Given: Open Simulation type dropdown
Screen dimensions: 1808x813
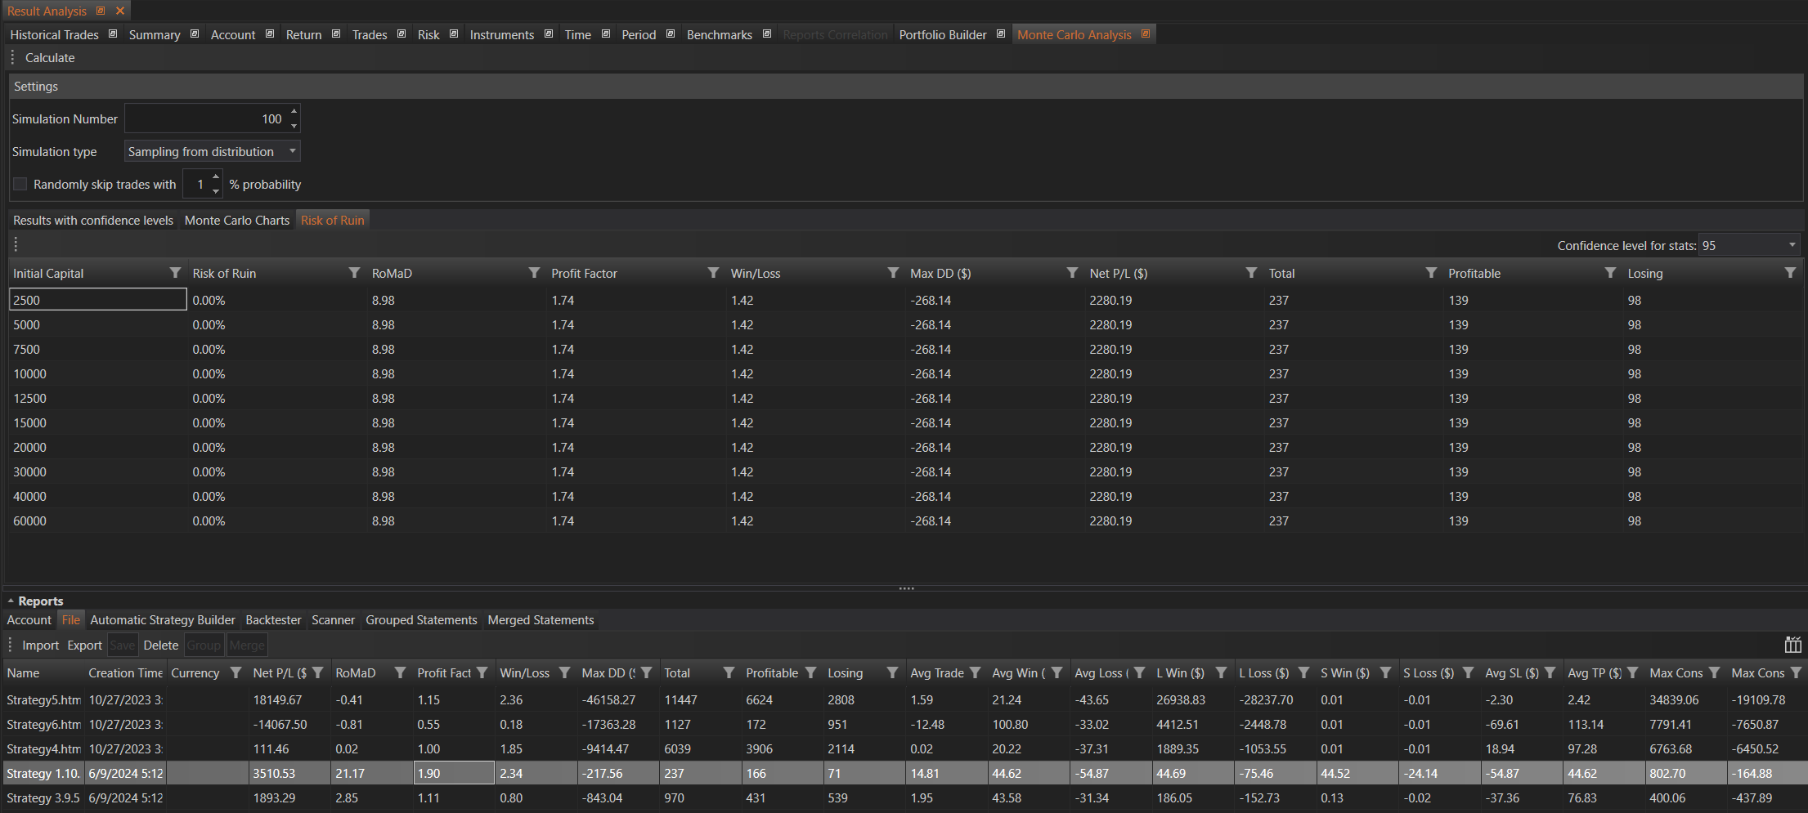Looking at the screenshot, I should (x=292, y=151).
